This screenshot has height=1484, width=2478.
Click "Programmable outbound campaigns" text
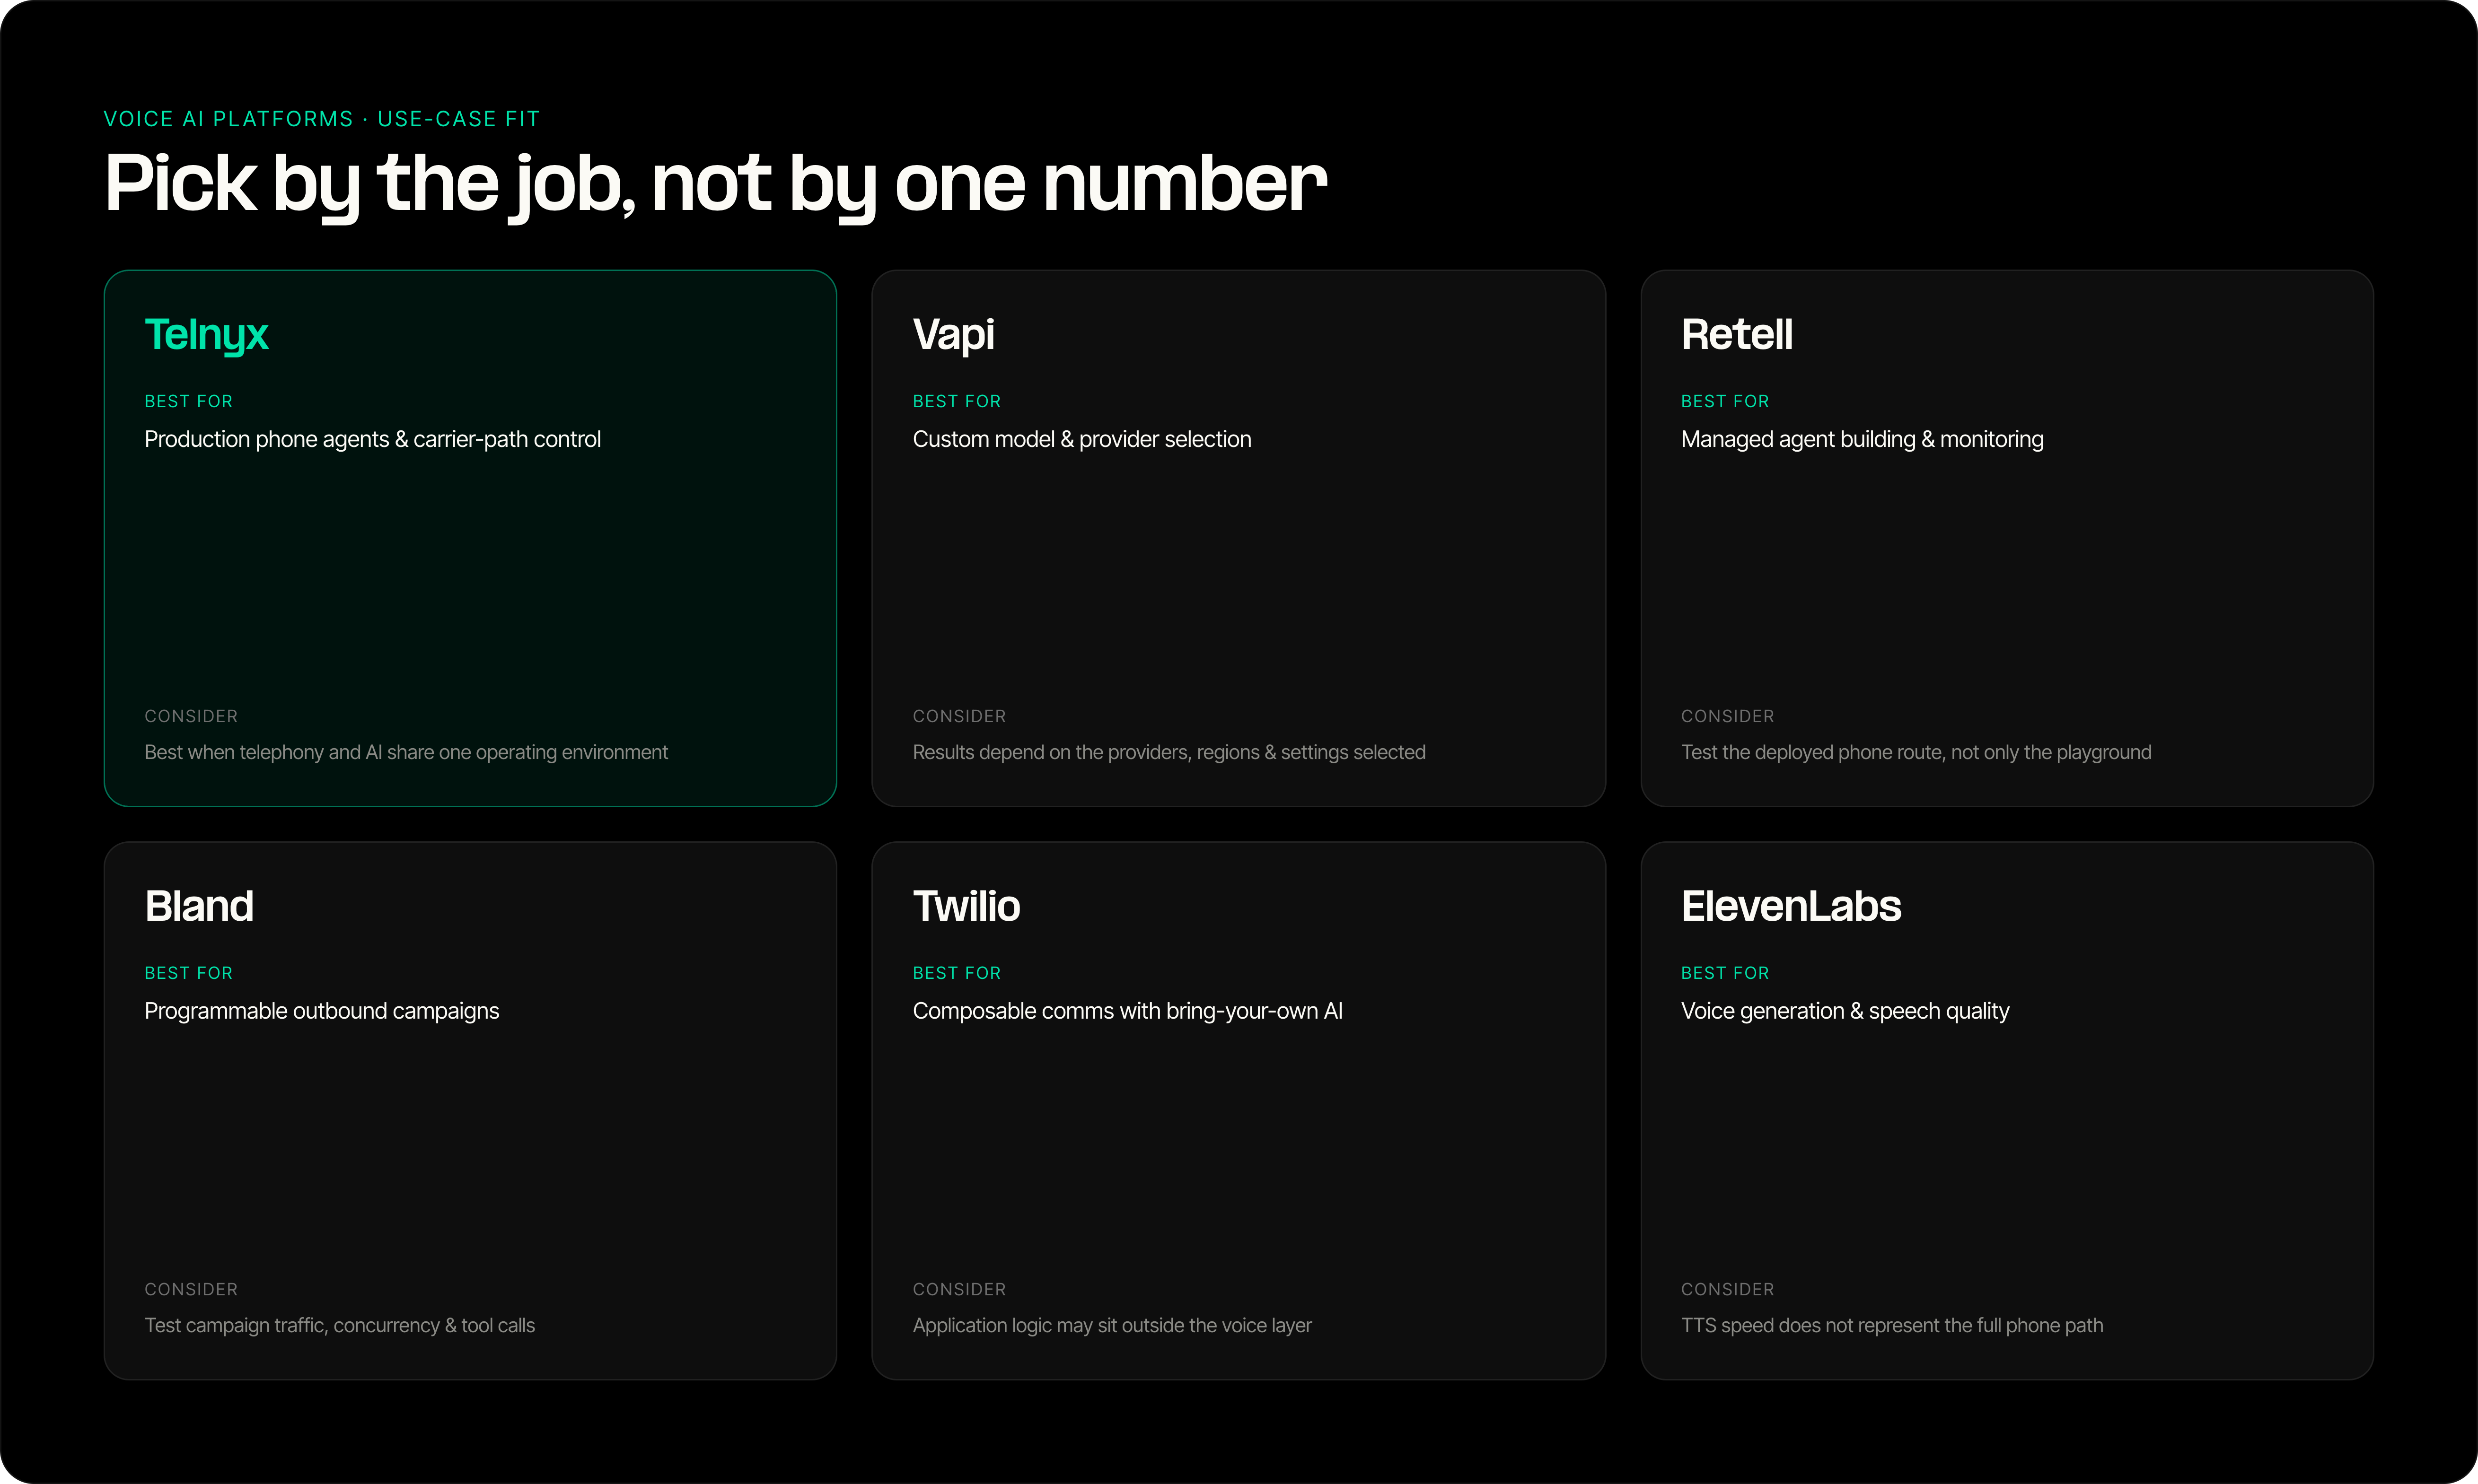tap(321, 1012)
